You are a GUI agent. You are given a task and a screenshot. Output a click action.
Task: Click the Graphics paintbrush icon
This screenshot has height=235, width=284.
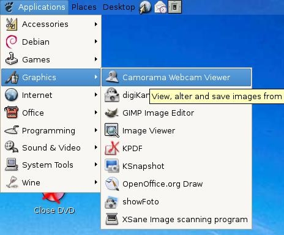tap(12, 77)
